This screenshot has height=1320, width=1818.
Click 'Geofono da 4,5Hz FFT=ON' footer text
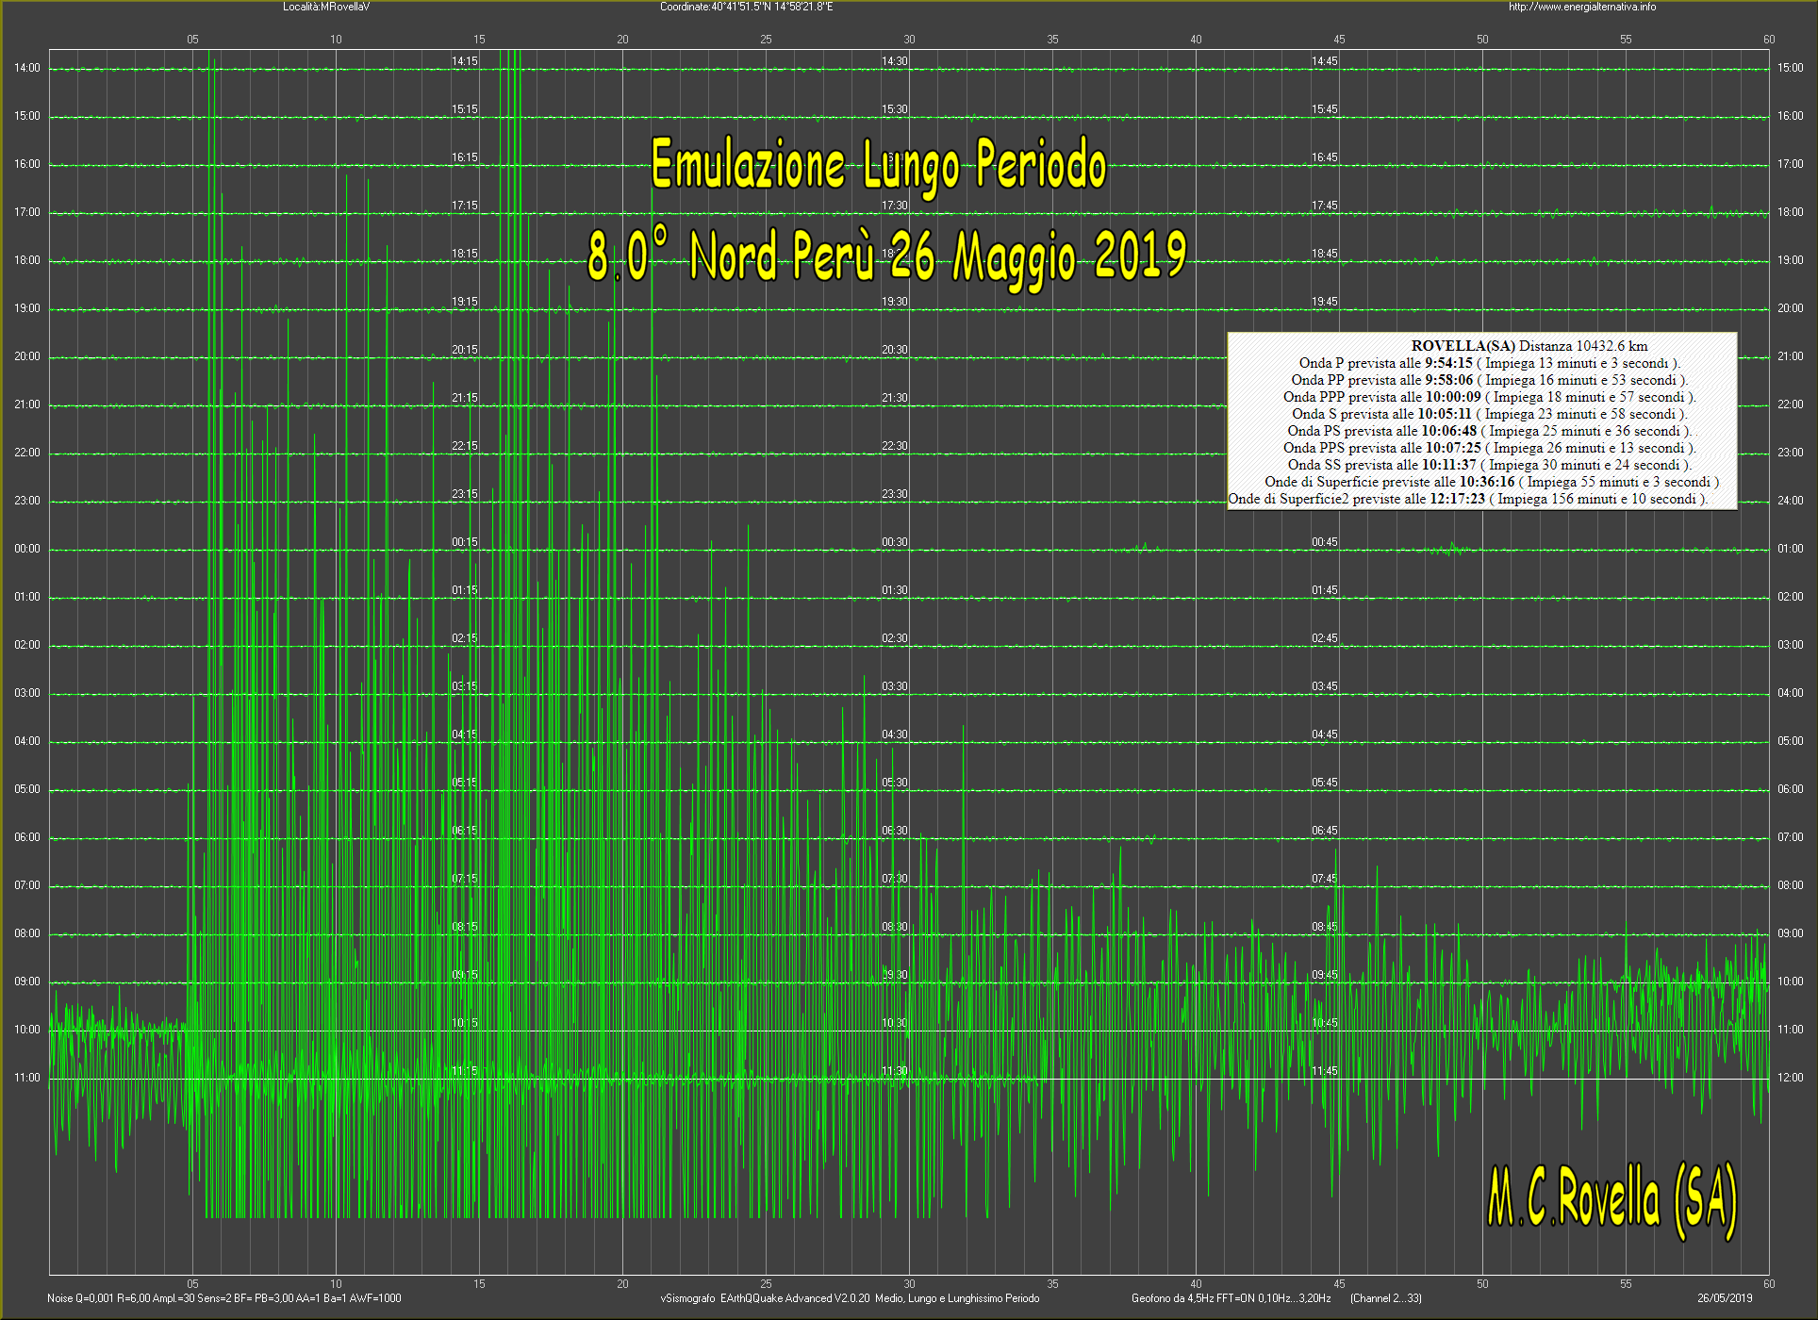pos(1231,1298)
